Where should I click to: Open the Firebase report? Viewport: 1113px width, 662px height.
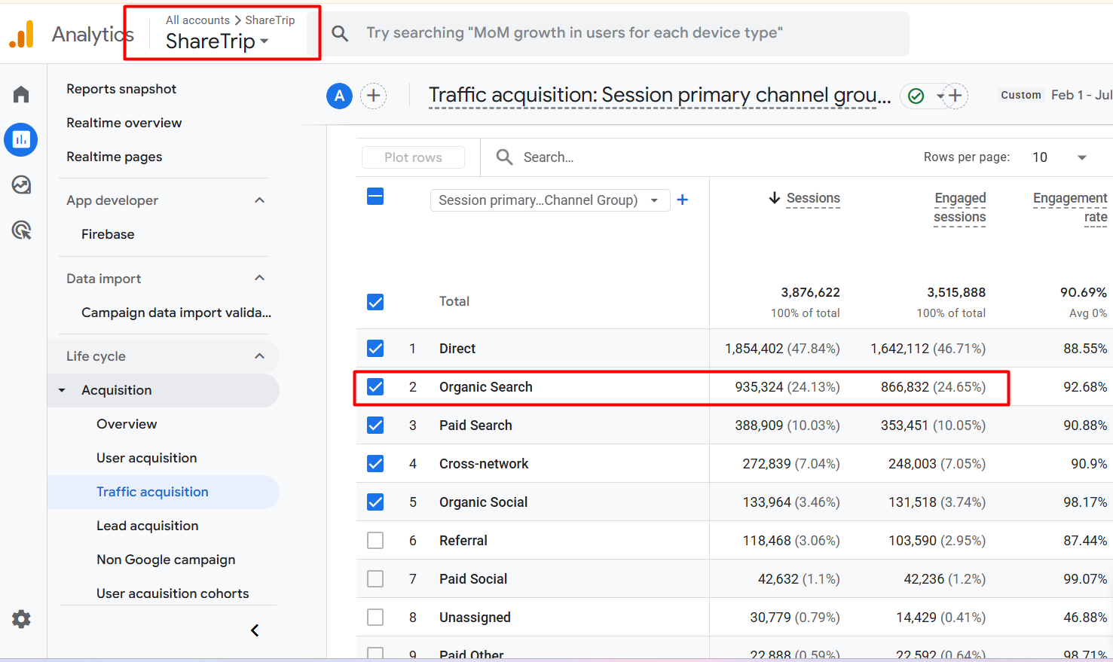(108, 234)
